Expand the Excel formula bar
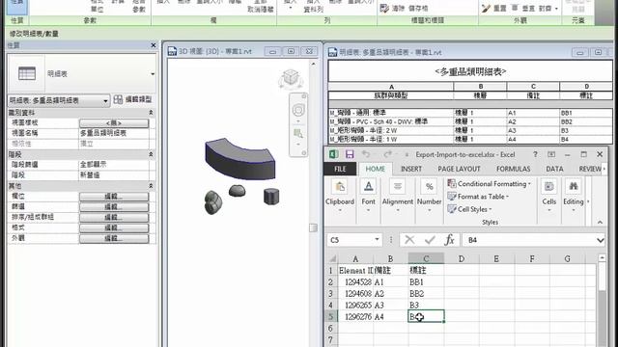 click(600, 240)
